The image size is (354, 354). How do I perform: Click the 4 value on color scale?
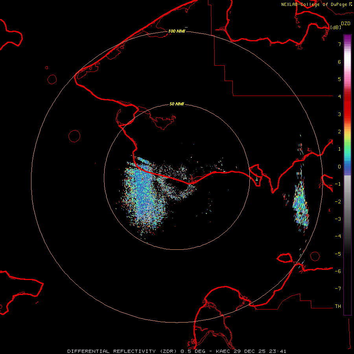pyautogui.click(x=339, y=97)
